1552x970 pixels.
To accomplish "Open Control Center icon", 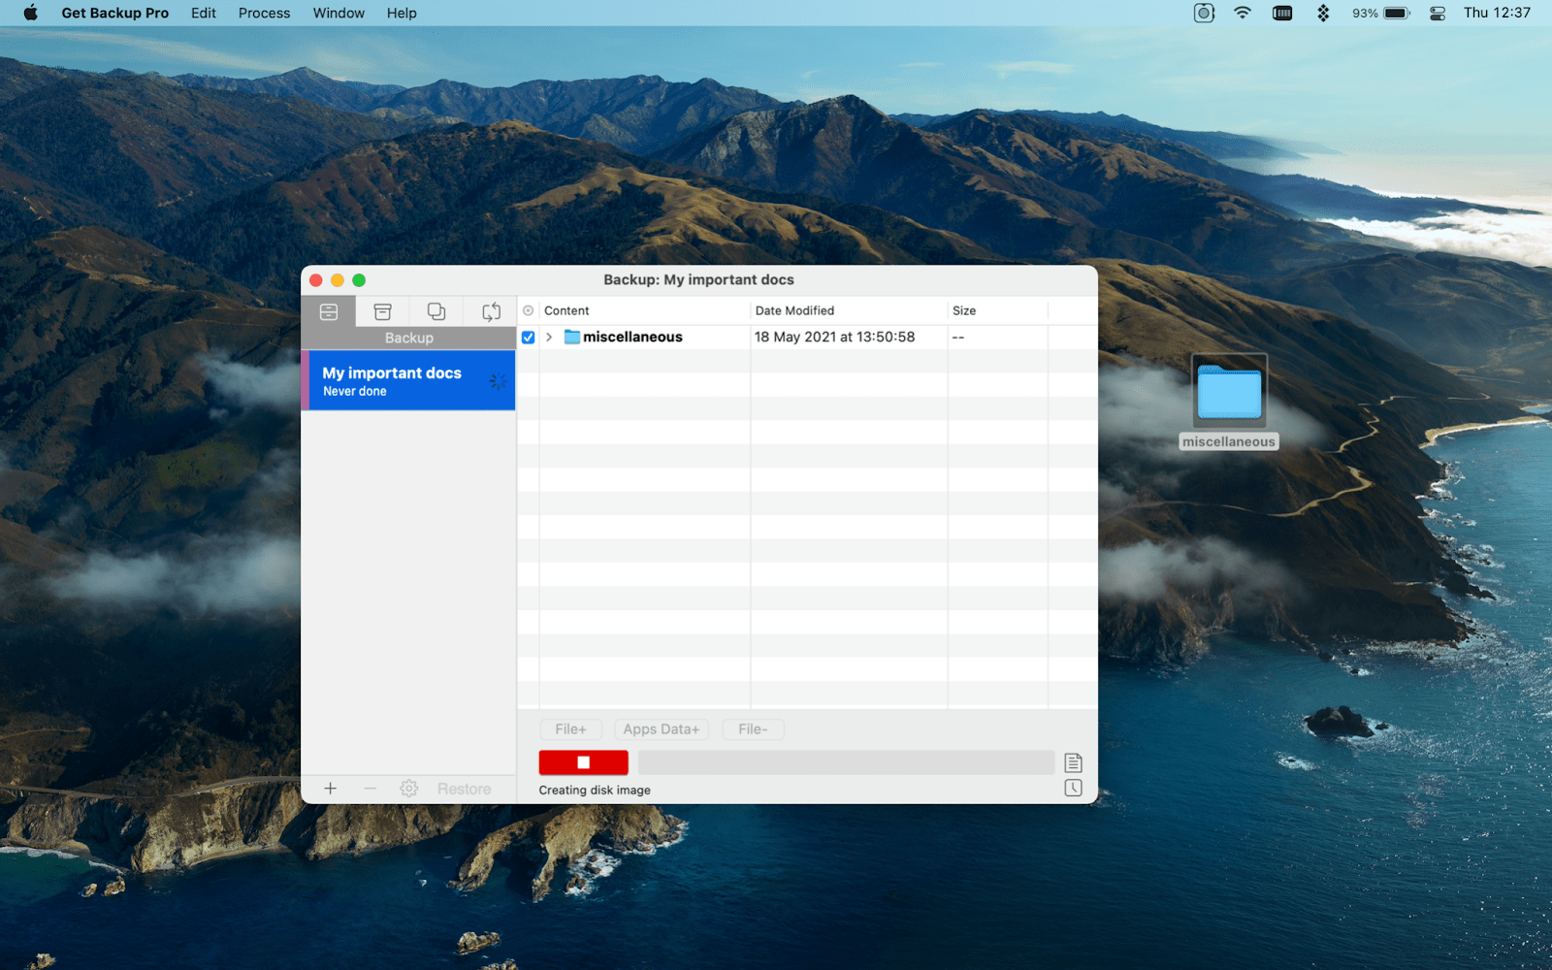I will point(1438,13).
